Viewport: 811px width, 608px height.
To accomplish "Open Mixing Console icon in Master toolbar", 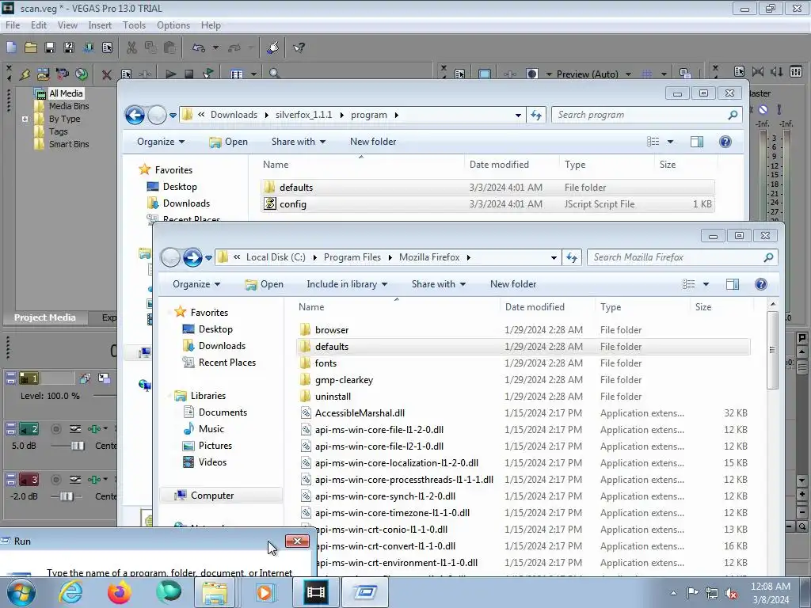I will (x=796, y=72).
